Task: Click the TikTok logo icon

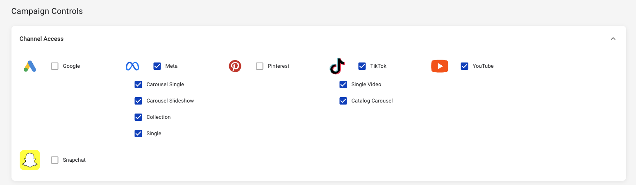Action: (337, 66)
